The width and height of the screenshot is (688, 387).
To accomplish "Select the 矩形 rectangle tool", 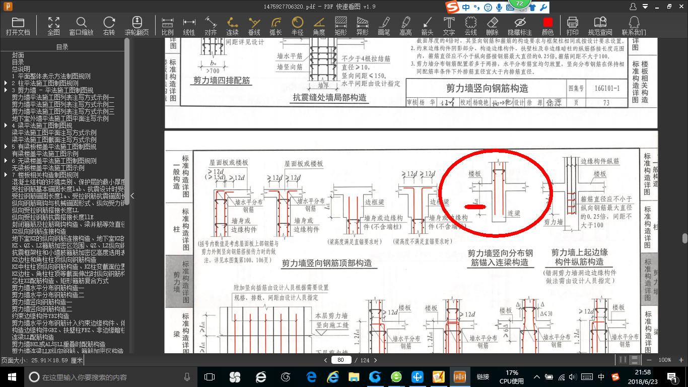I will pyautogui.click(x=340, y=26).
